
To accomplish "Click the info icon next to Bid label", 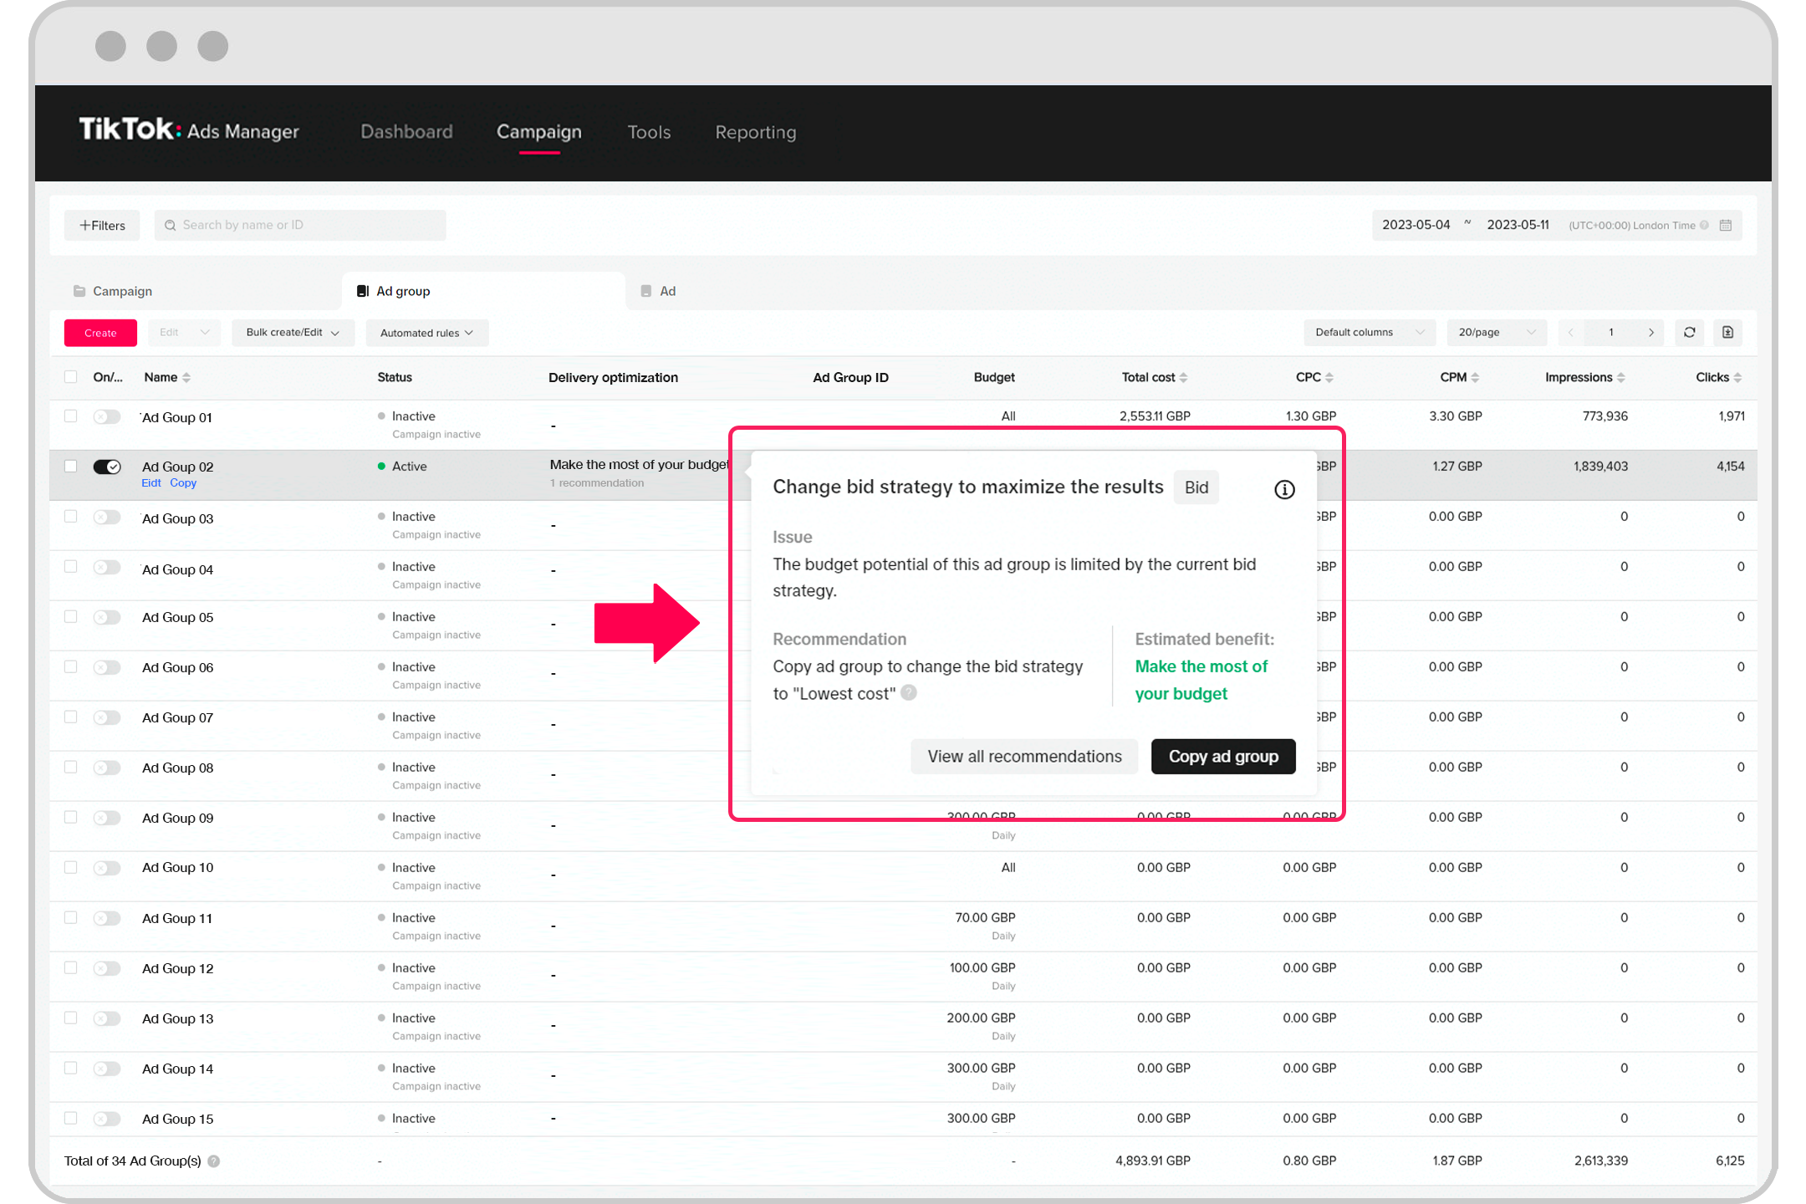I will 1283,487.
